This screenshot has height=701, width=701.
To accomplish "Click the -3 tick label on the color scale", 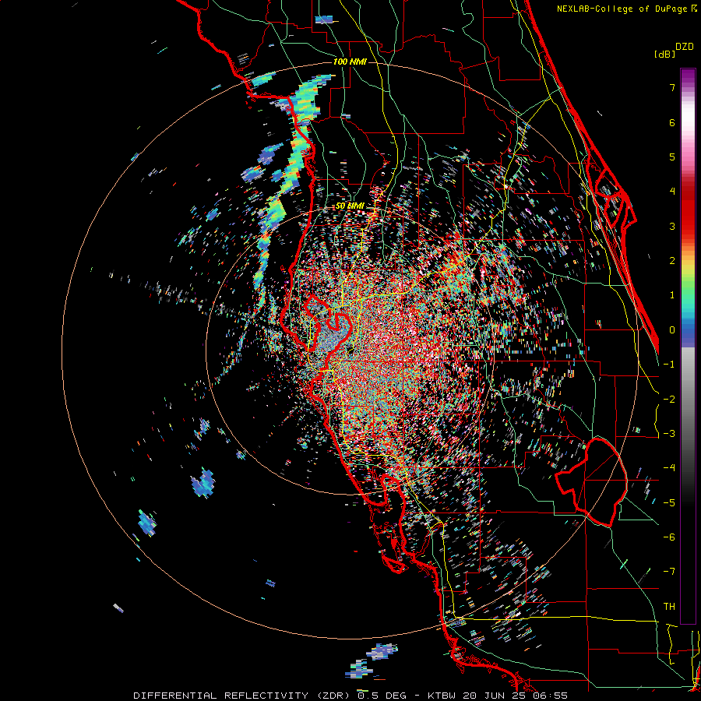I will (x=669, y=434).
